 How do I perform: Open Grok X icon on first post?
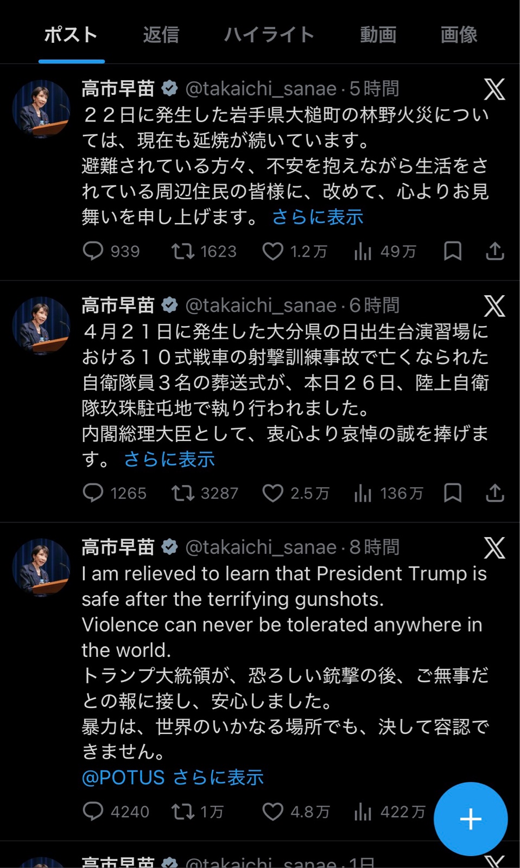tap(494, 90)
